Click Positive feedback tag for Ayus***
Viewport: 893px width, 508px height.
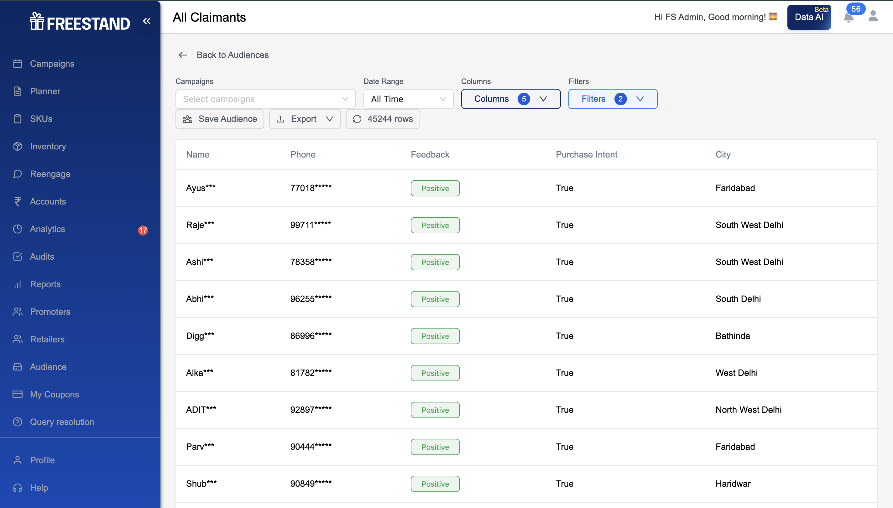point(435,189)
